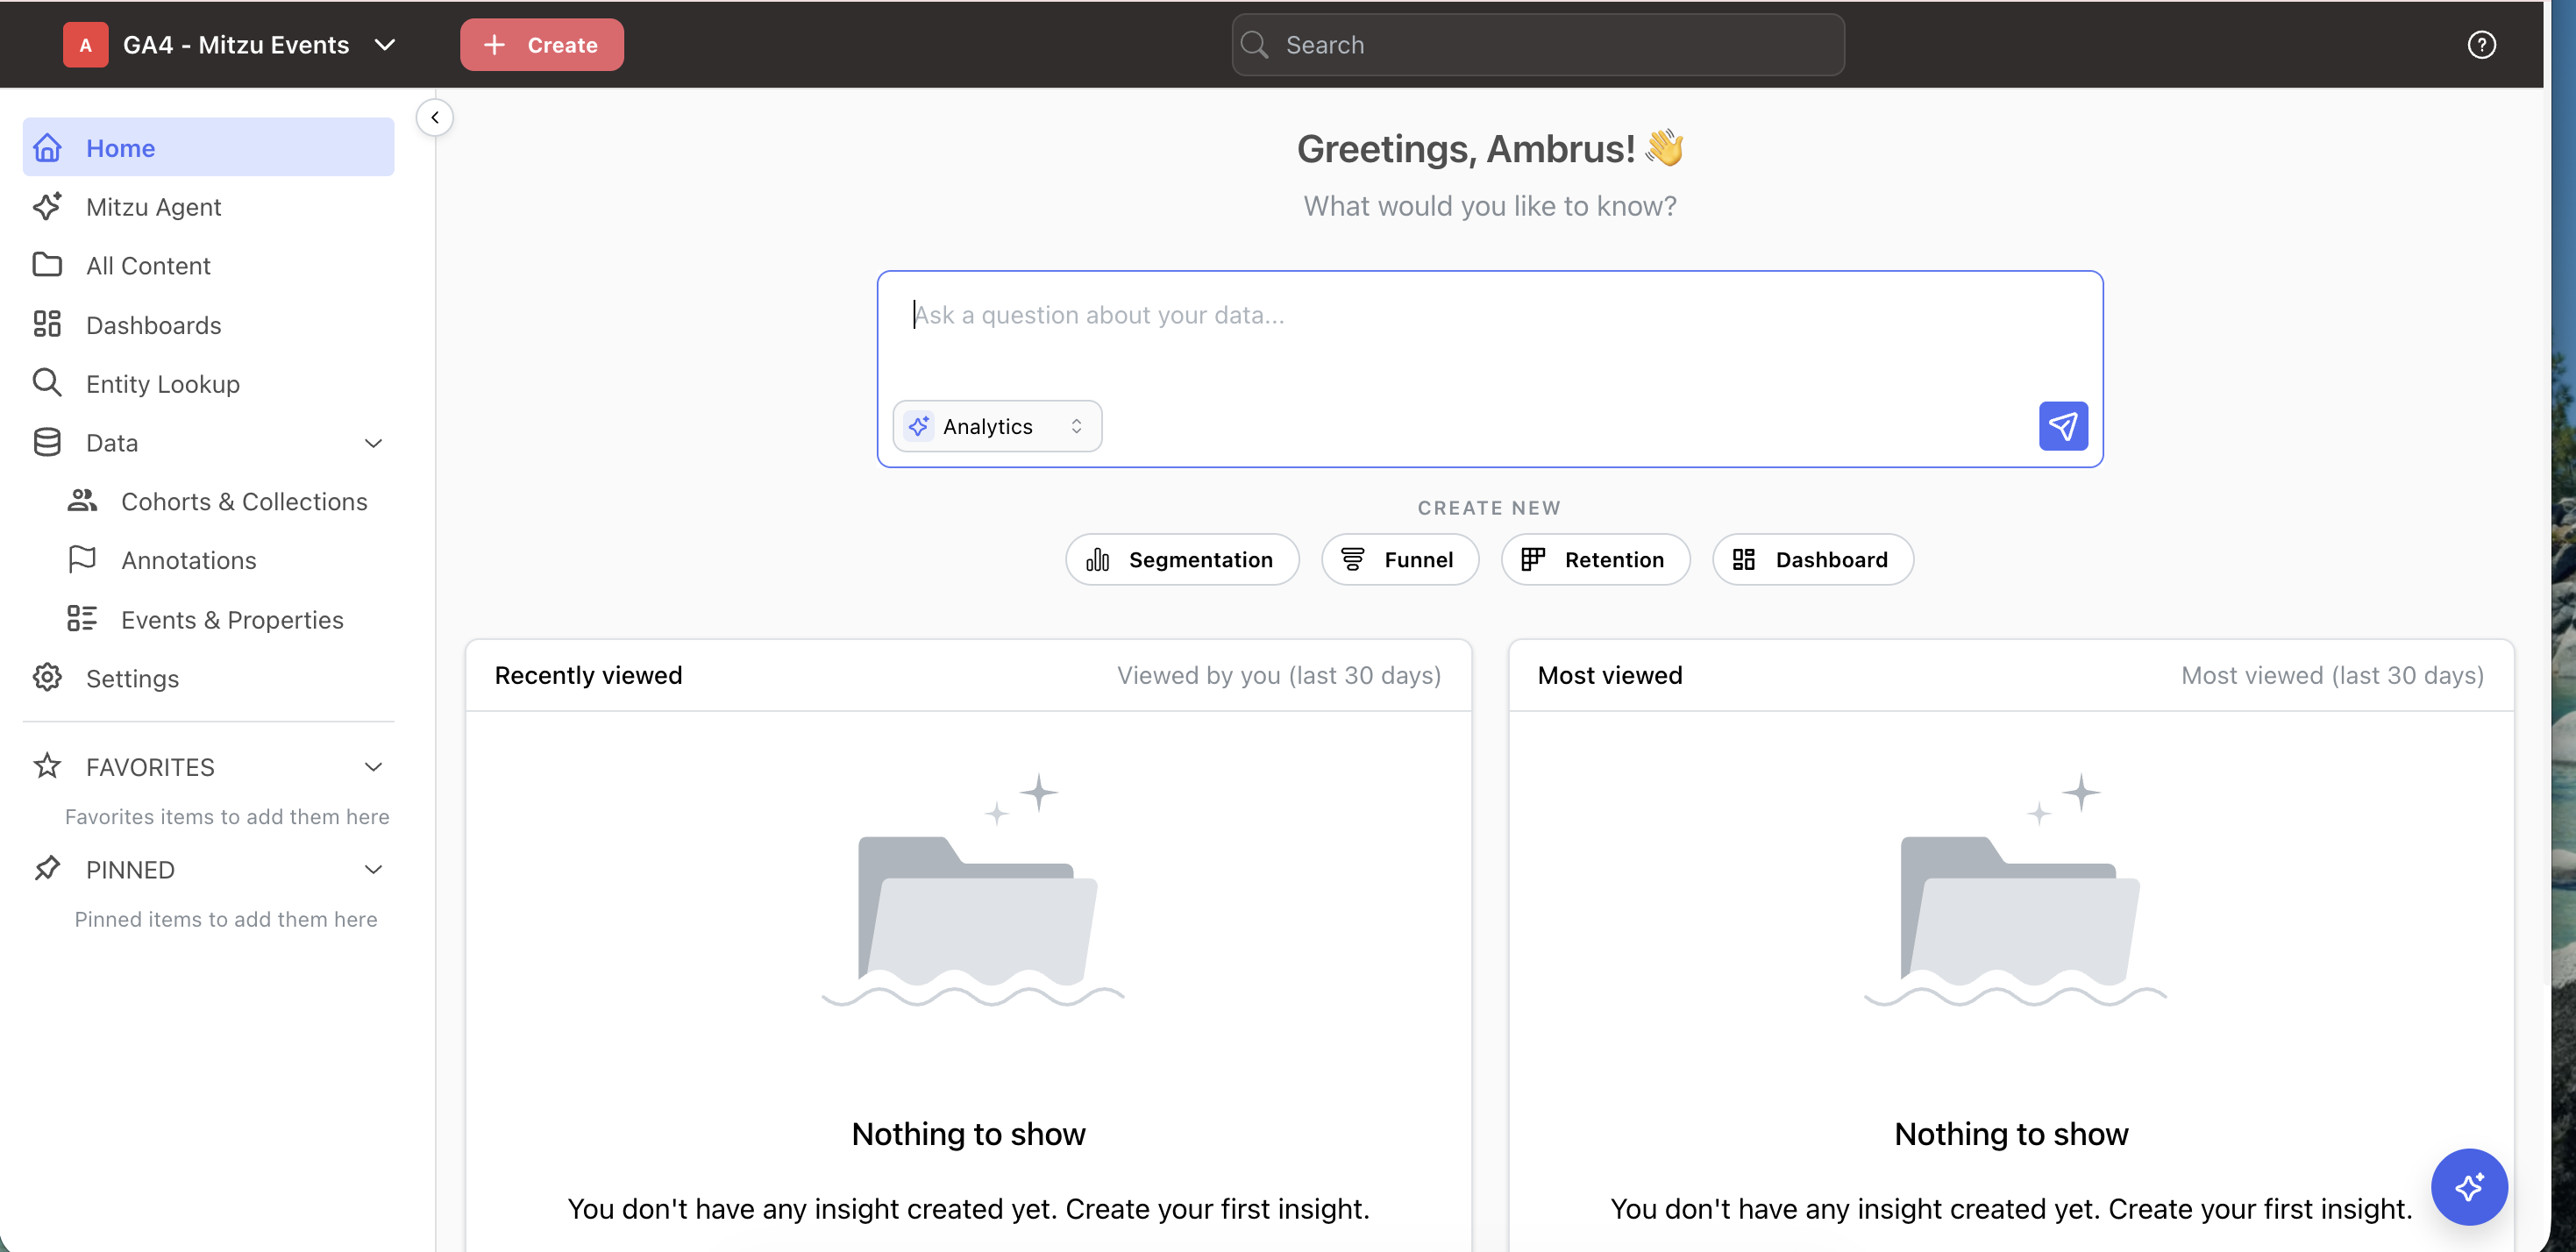The height and width of the screenshot is (1252, 2576).
Task: Open the Analytics mode dropdown
Action: point(996,427)
